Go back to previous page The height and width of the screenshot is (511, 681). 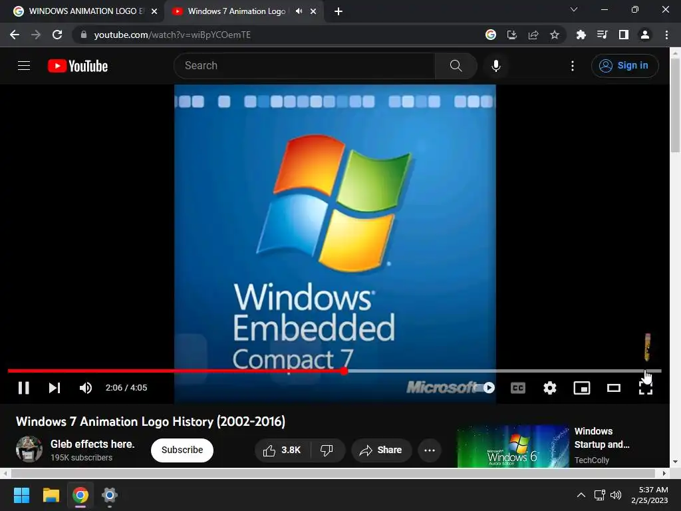tap(15, 35)
